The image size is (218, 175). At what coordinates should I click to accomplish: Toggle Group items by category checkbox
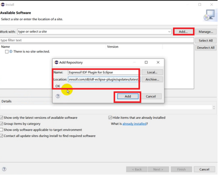(1, 124)
